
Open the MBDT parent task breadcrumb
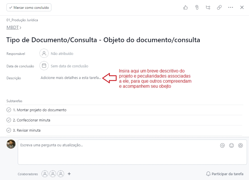click(13, 27)
